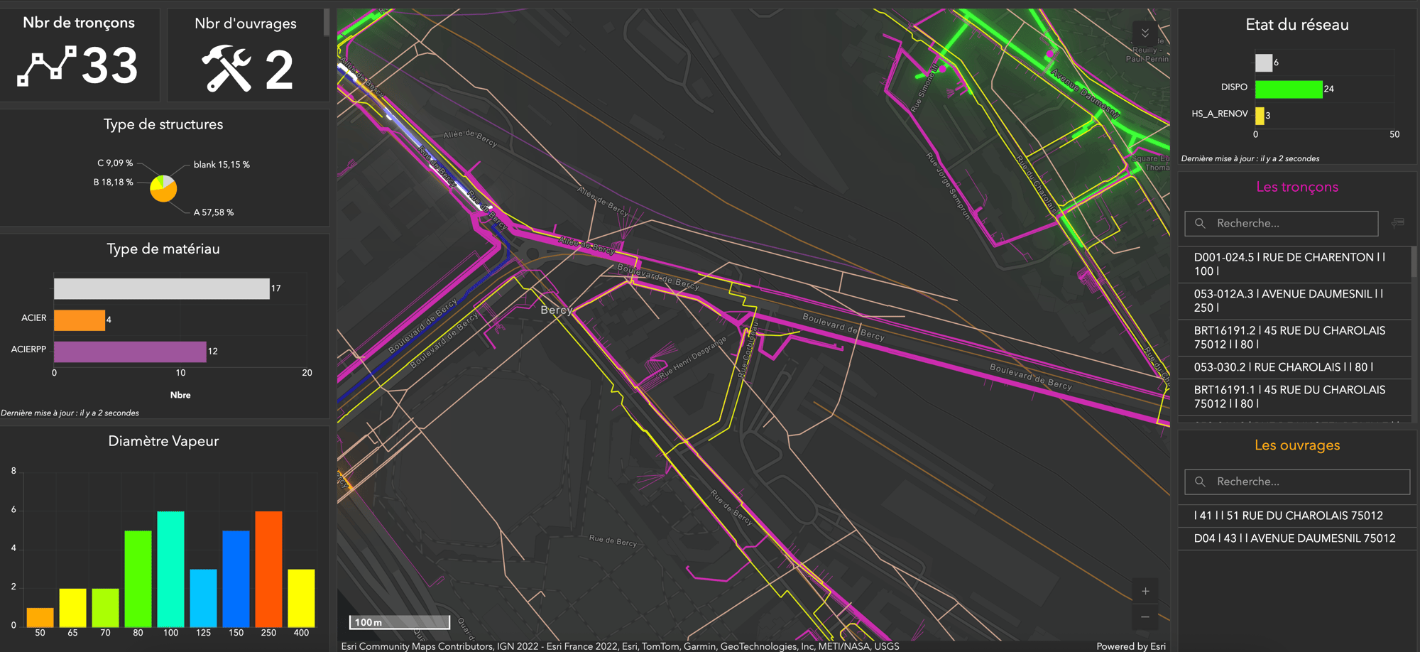This screenshot has width=1420, height=652.
Task: Zoom in on the map
Action: coord(1145,591)
